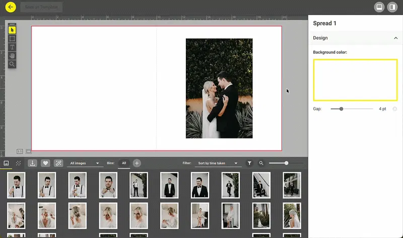Collapse the Design section chevron
The image size is (403, 238).
click(x=396, y=38)
